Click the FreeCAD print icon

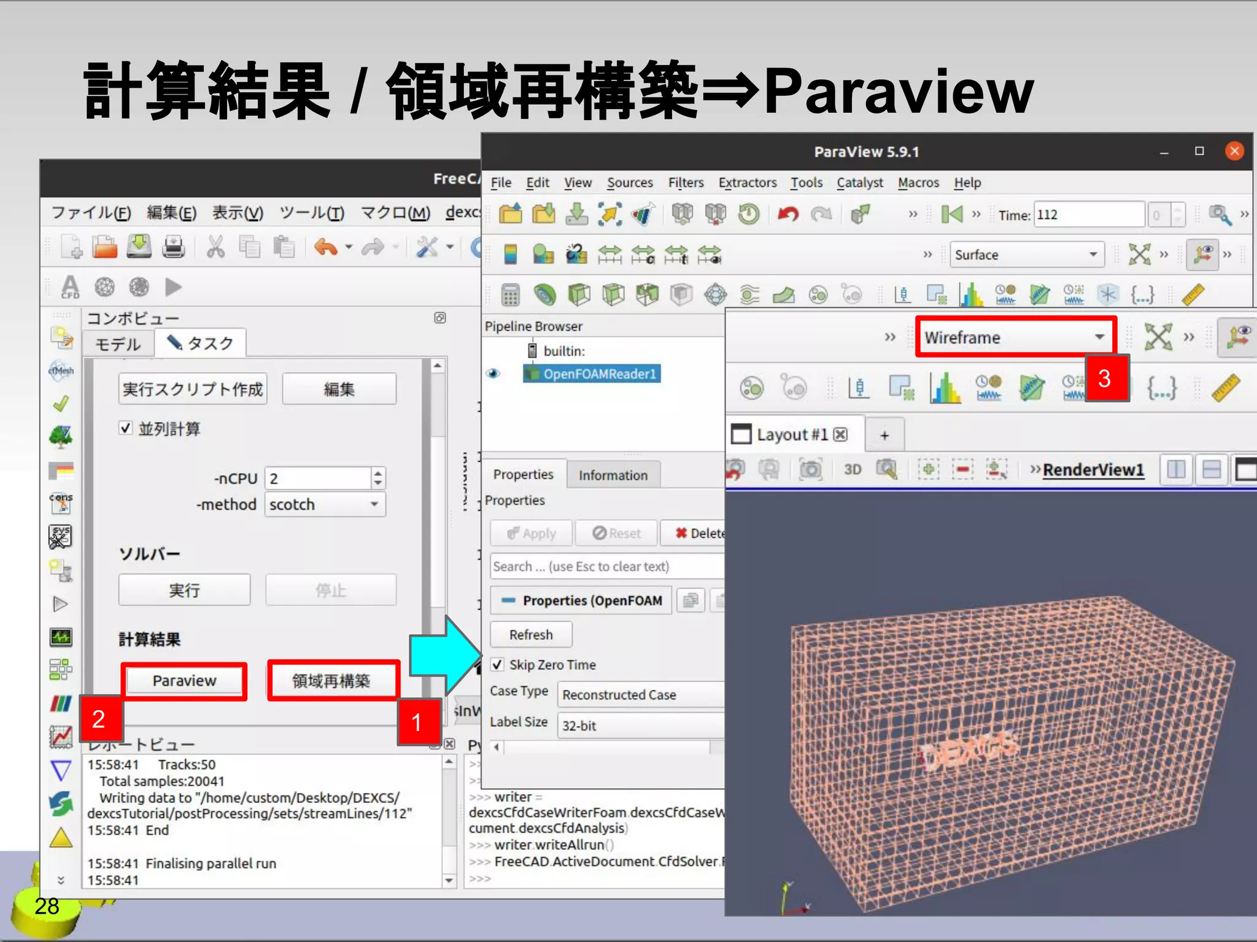tap(174, 247)
